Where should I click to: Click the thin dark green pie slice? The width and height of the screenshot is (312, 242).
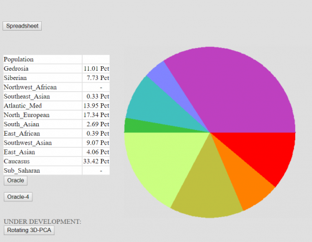pyautogui.click(x=145, y=127)
